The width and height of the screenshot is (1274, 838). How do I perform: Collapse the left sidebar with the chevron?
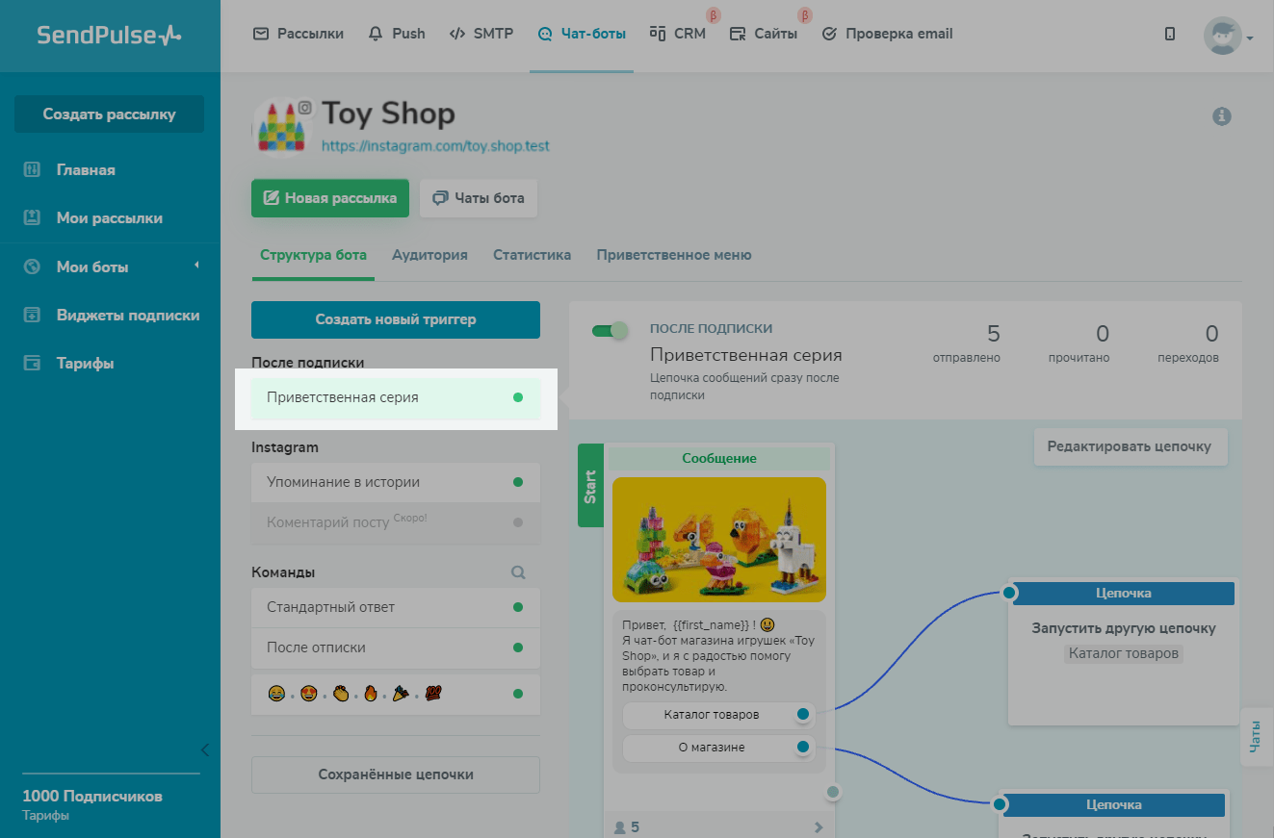[204, 749]
